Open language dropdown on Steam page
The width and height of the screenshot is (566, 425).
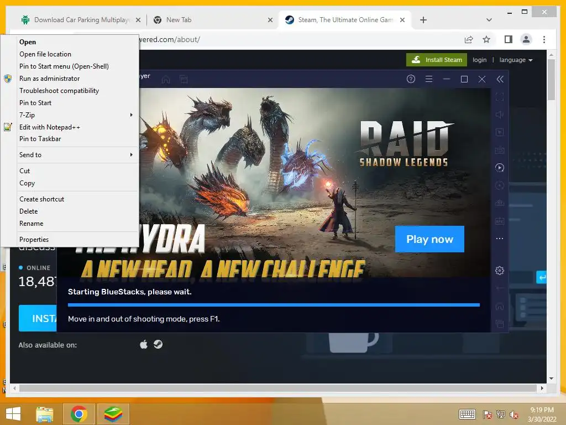pos(516,60)
